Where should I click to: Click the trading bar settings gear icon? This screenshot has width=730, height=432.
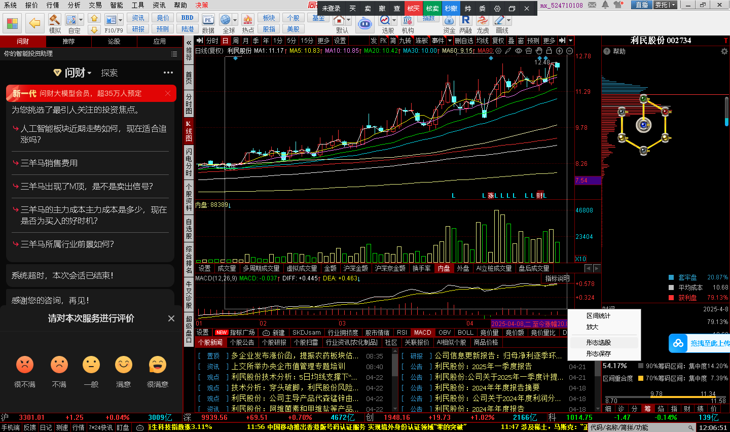coord(497,9)
